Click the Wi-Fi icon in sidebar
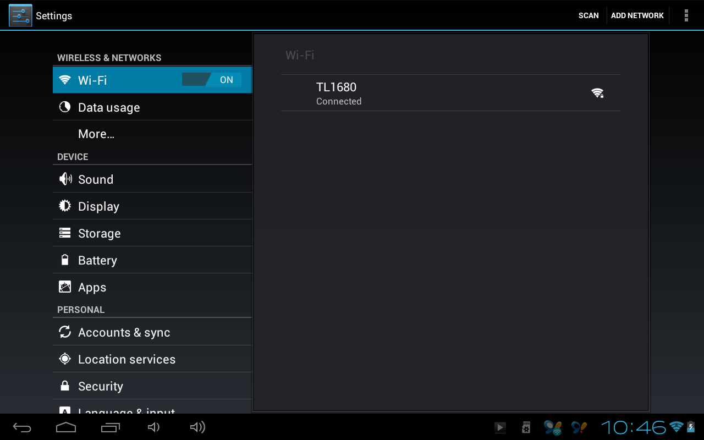 click(x=65, y=80)
